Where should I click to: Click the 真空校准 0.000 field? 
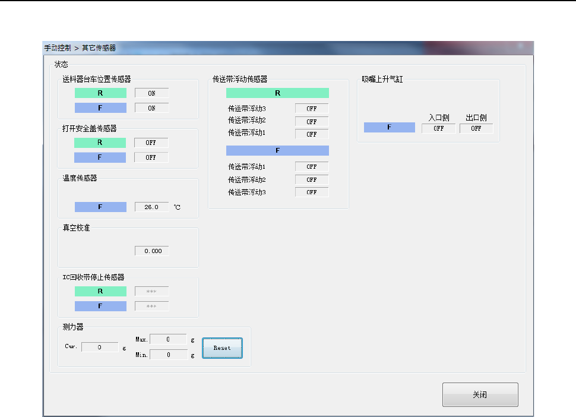click(x=151, y=251)
